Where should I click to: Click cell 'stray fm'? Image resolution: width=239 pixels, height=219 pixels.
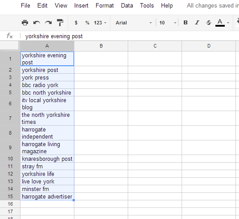click(x=47, y=166)
